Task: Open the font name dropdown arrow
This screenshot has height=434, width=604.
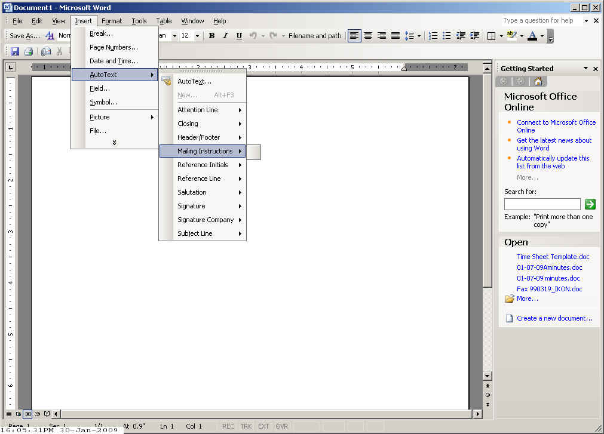Action: pos(174,36)
